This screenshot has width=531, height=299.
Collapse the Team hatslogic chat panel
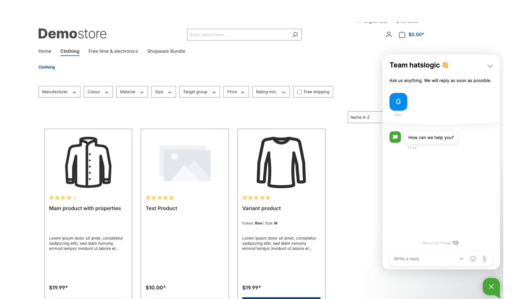click(x=490, y=66)
